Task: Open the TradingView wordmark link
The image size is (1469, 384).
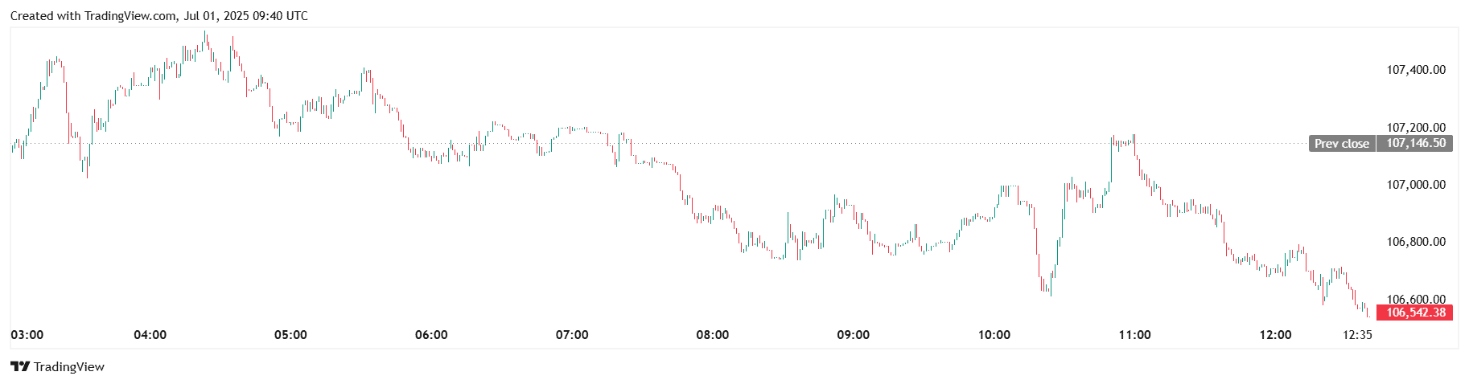Action: point(69,367)
